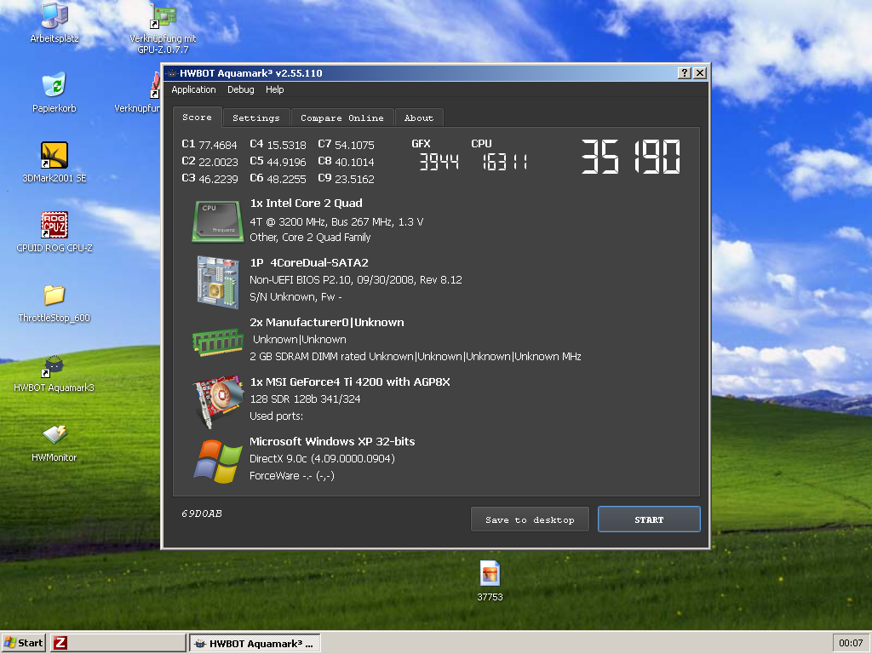
Task: Click the Non-UEFI BIOS P2.10 line
Action: click(355, 279)
